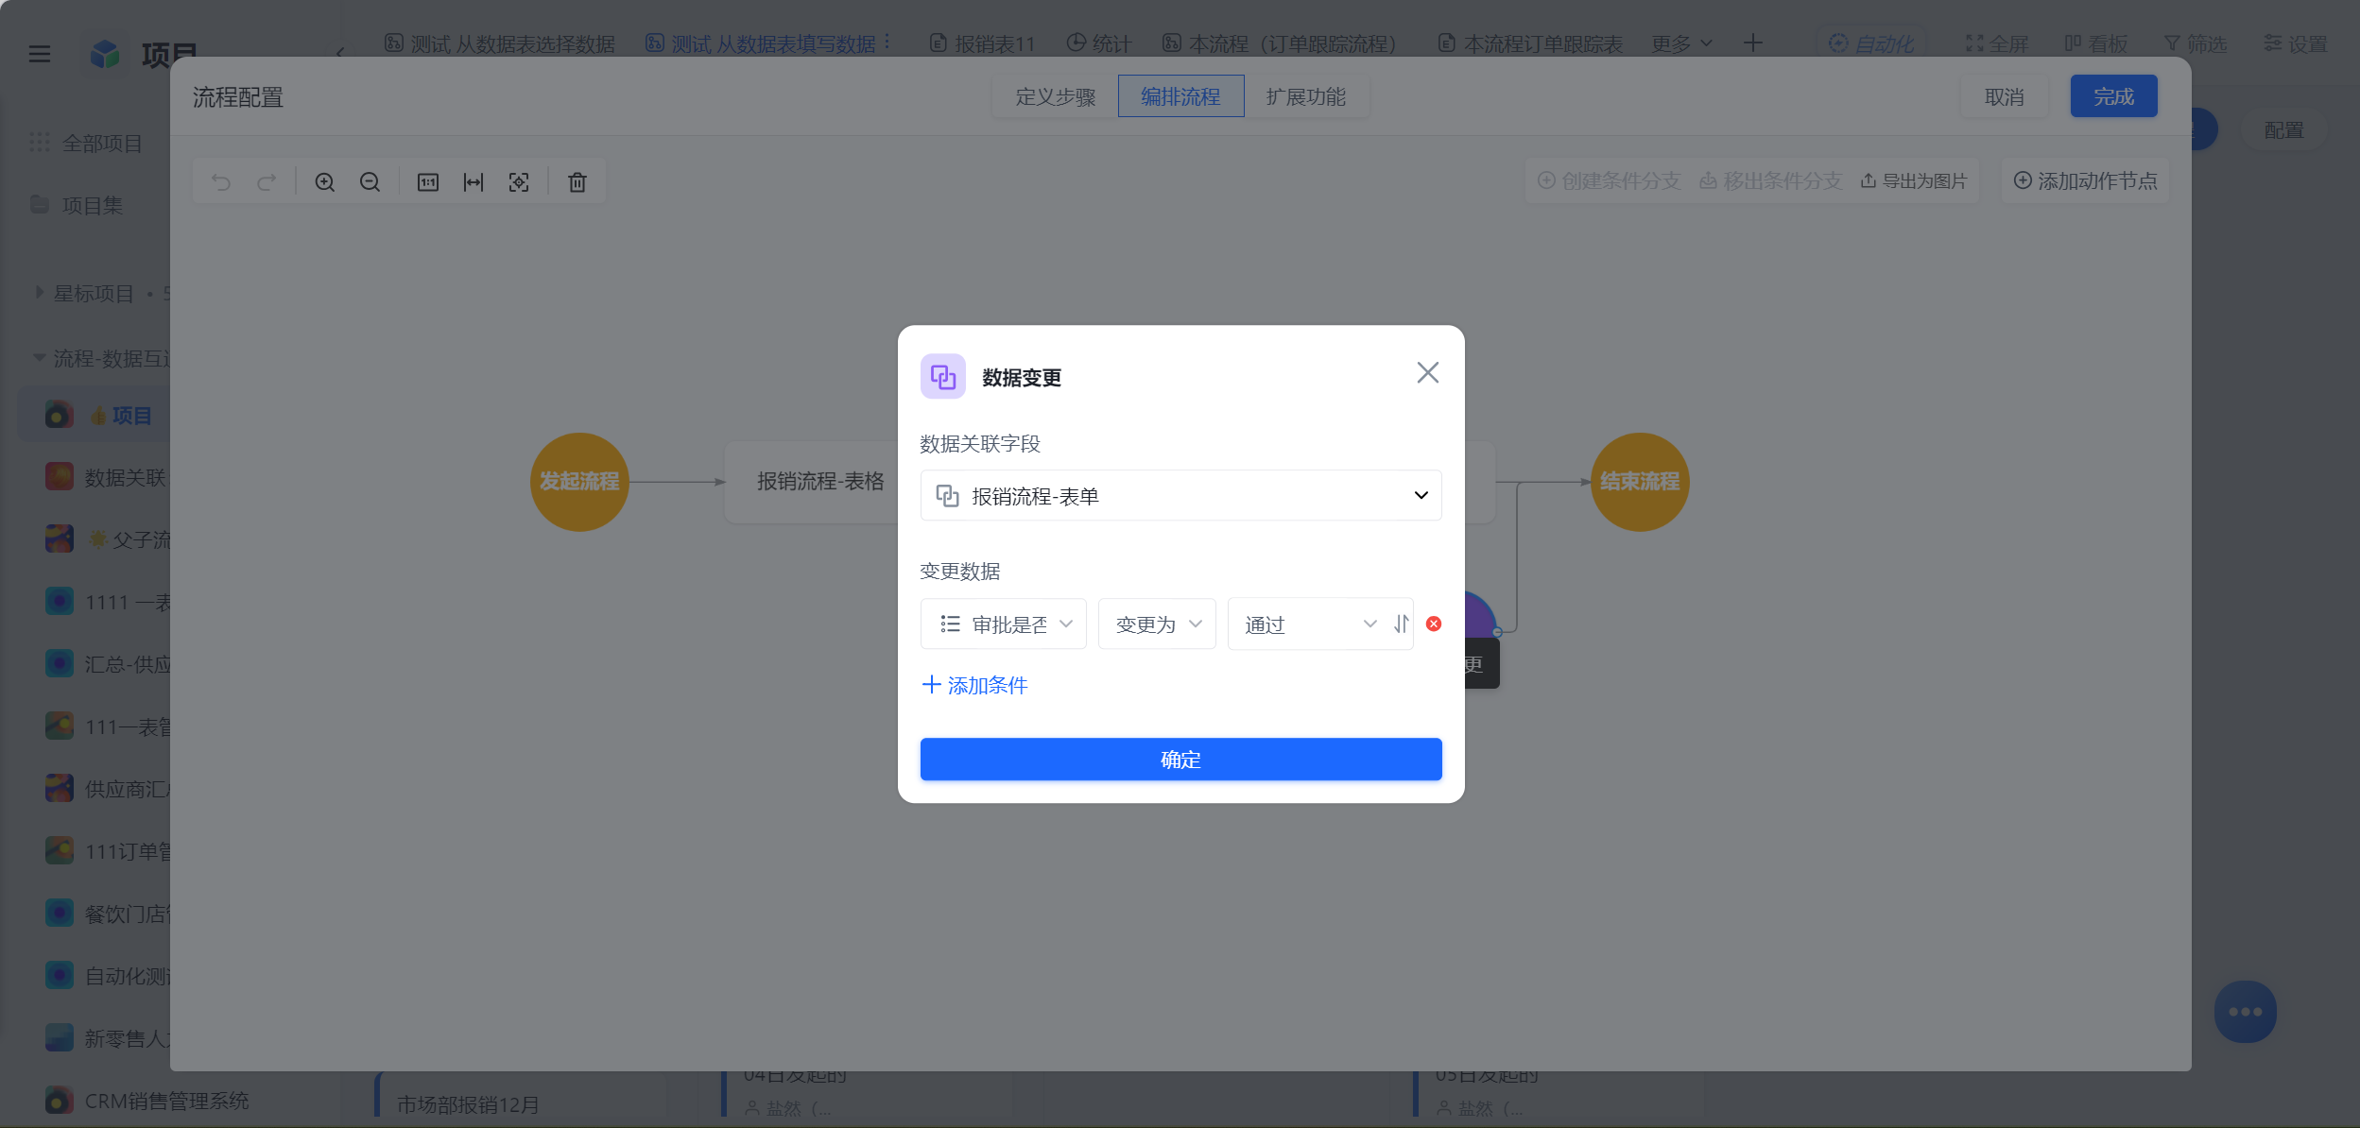Click 配置 button at right
Viewport: 2360px width, 1128px height.
pos(2283,129)
